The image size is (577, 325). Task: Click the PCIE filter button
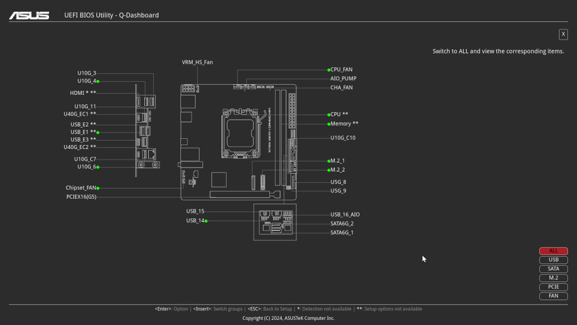coord(553,287)
